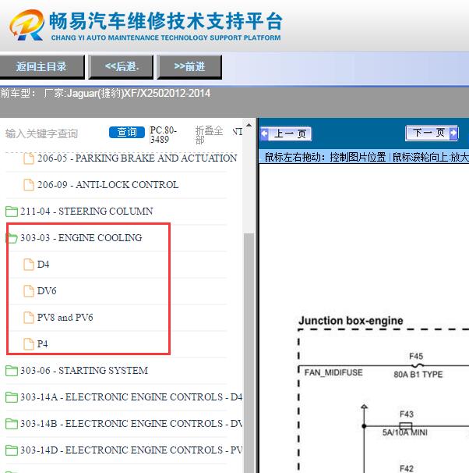The image size is (469, 473).
Task: Expand 303-06 Starting System folder
Action: [x=84, y=371]
